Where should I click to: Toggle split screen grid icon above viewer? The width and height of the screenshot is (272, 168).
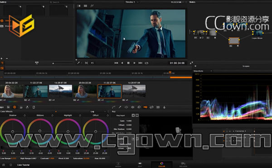pyautogui.click(x=85, y=6)
